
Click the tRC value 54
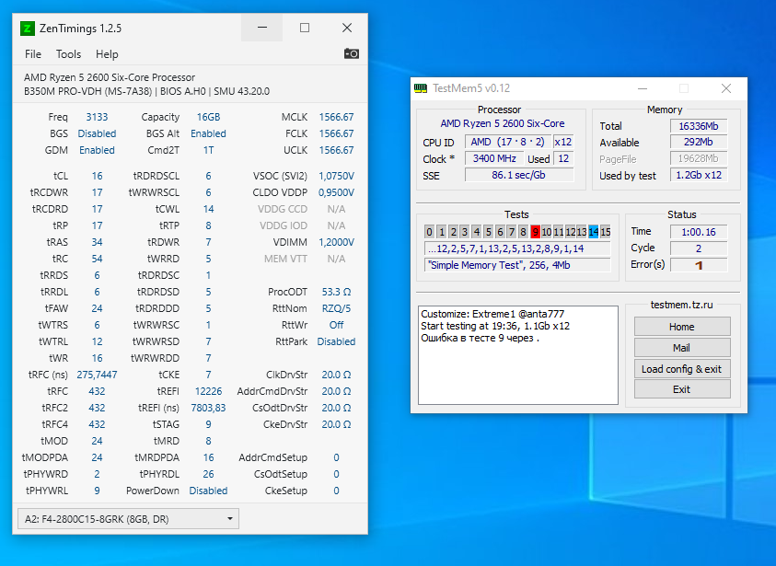pyautogui.click(x=97, y=259)
